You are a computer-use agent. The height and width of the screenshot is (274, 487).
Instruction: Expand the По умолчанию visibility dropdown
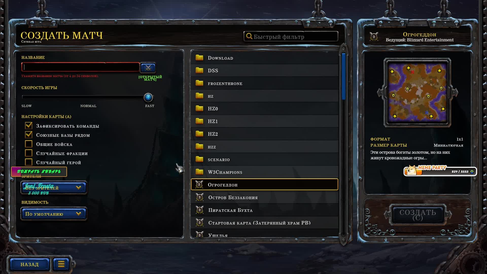click(54, 214)
